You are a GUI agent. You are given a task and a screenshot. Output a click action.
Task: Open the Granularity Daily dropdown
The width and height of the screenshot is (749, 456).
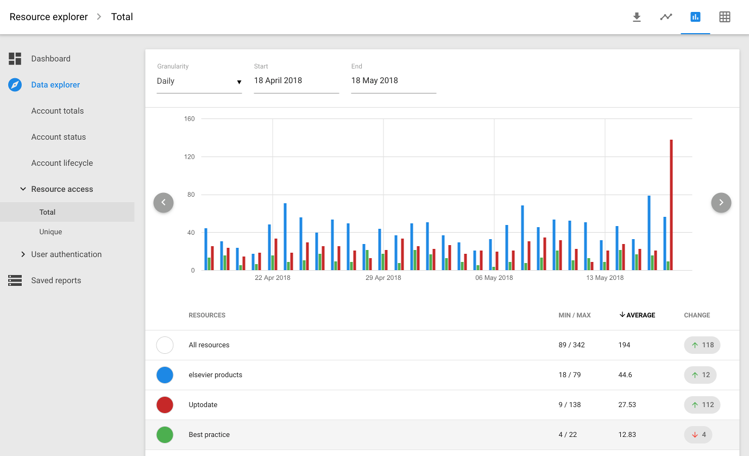(199, 82)
